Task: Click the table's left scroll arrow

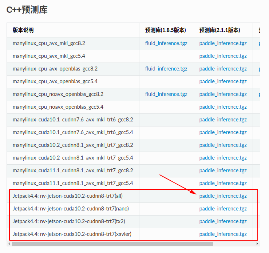Action: coord(9,244)
